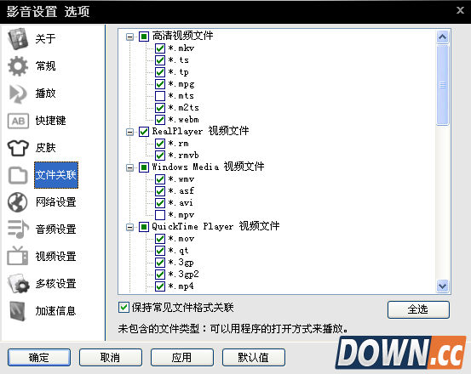Open the 加速信息 page
The height and width of the screenshot is (374, 471).
(x=55, y=311)
